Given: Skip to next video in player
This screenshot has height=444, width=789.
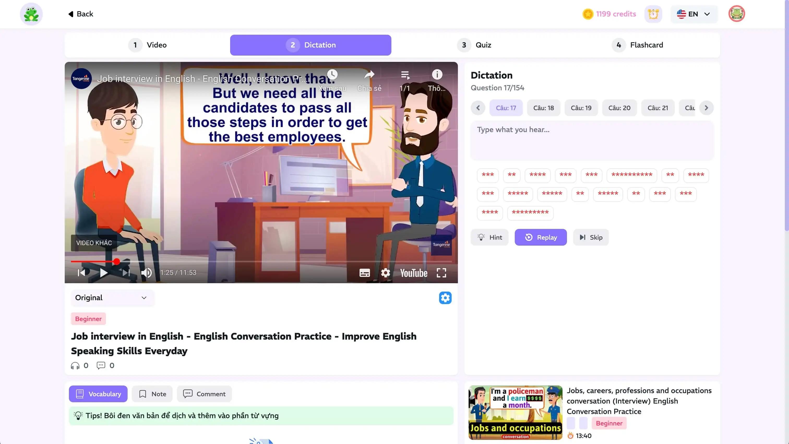Looking at the screenshot, I should (x=126, y=273).
